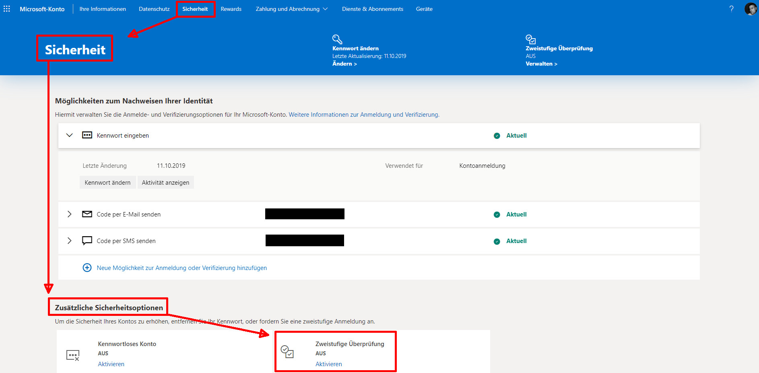Click the Kontoanmeldung value
The height and width of the screenshot is (373, 759).
tap(482, 166)
